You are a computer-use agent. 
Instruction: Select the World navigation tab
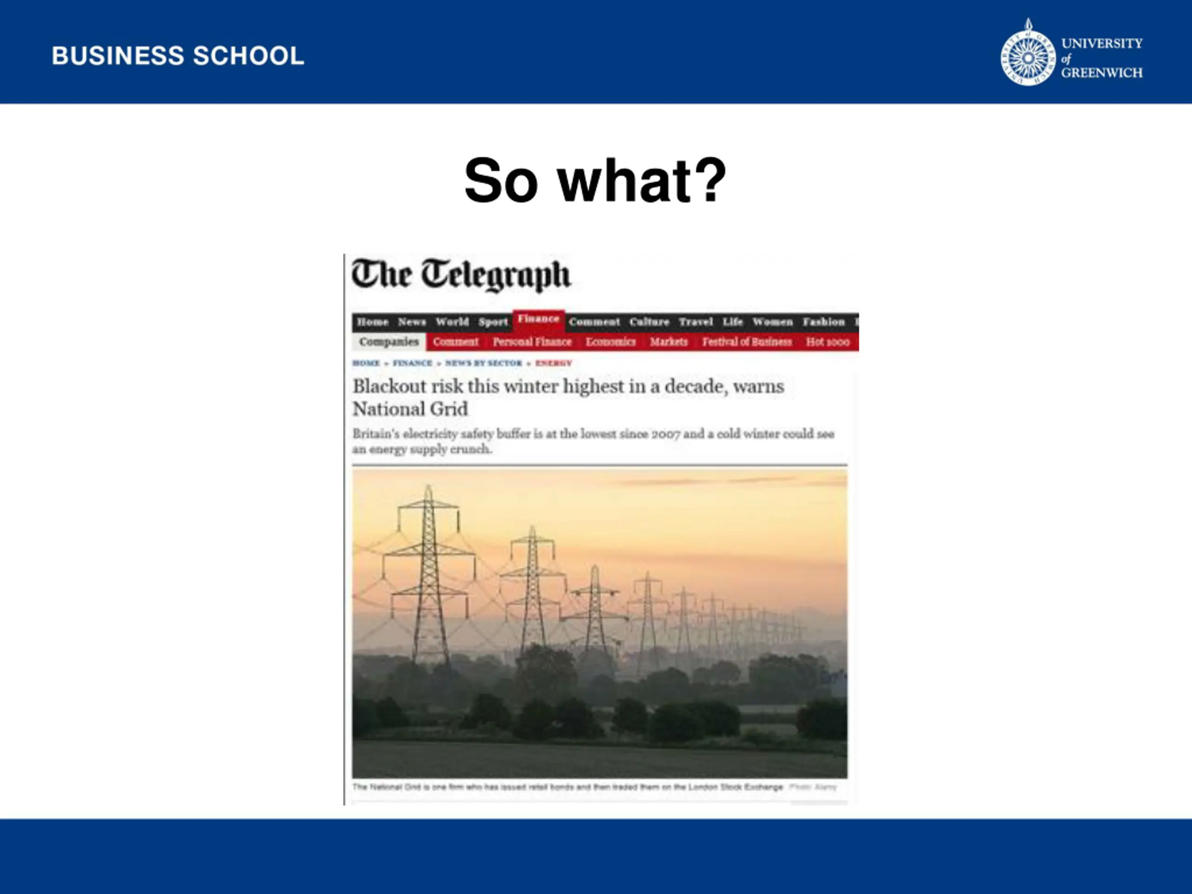[452, 322]
